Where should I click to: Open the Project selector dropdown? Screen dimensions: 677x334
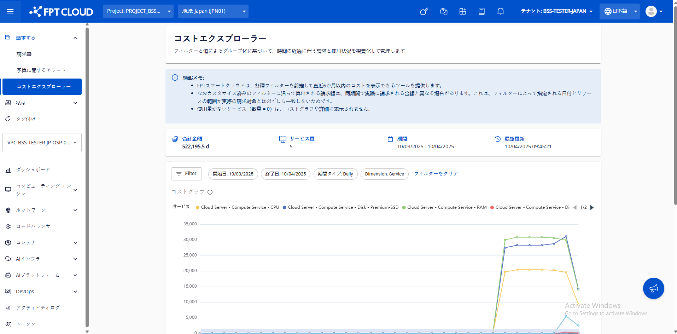[138, 11]
